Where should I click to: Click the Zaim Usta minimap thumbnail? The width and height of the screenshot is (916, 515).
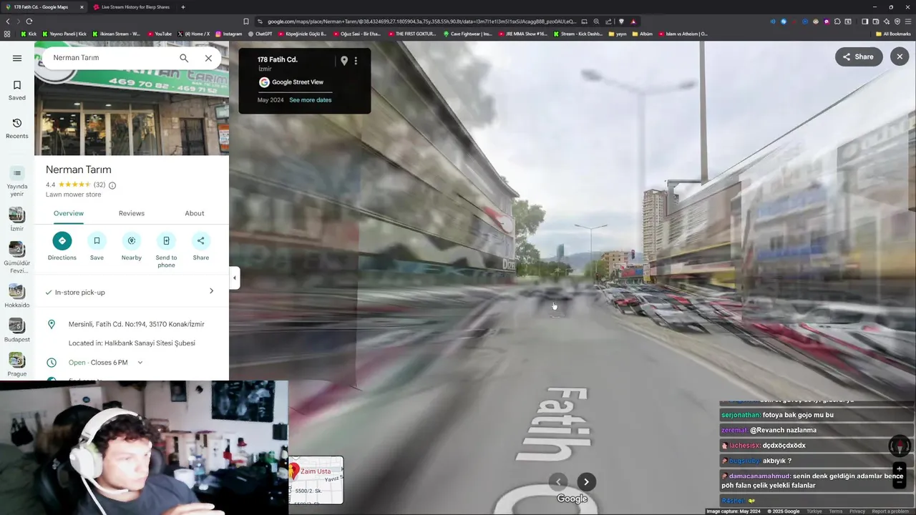pyautogui.click(x=316, y=480)
